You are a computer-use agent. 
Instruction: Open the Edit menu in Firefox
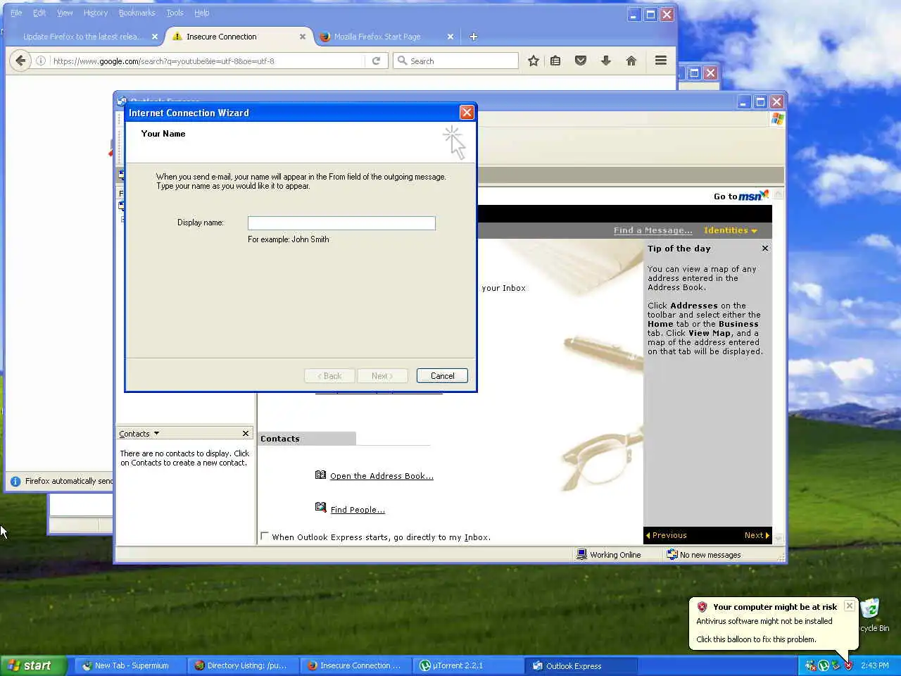pyautogui.click(x=39, y=13)
